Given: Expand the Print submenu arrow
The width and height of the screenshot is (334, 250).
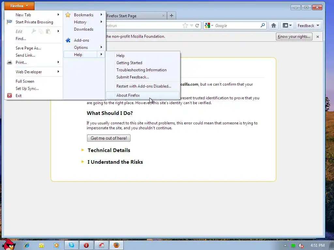Looking at the screenshot, I should point(58,62).
